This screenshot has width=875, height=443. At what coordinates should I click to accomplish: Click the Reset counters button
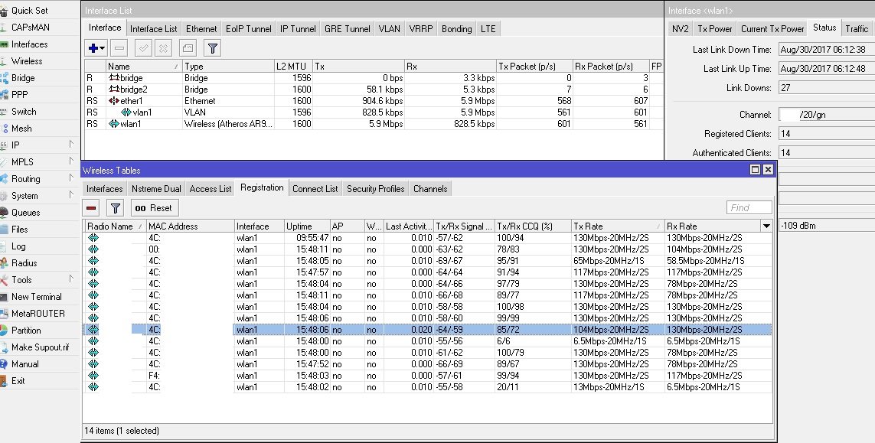(154, 208)
